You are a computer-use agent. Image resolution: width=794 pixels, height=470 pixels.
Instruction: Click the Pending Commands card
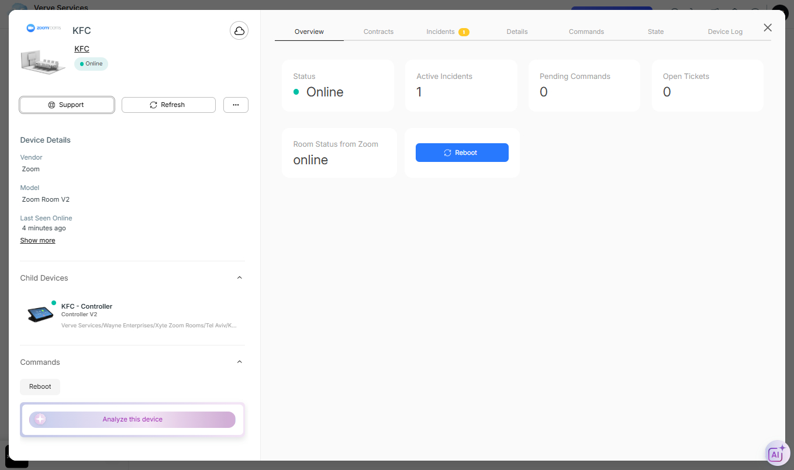click(x=585, y=85)
